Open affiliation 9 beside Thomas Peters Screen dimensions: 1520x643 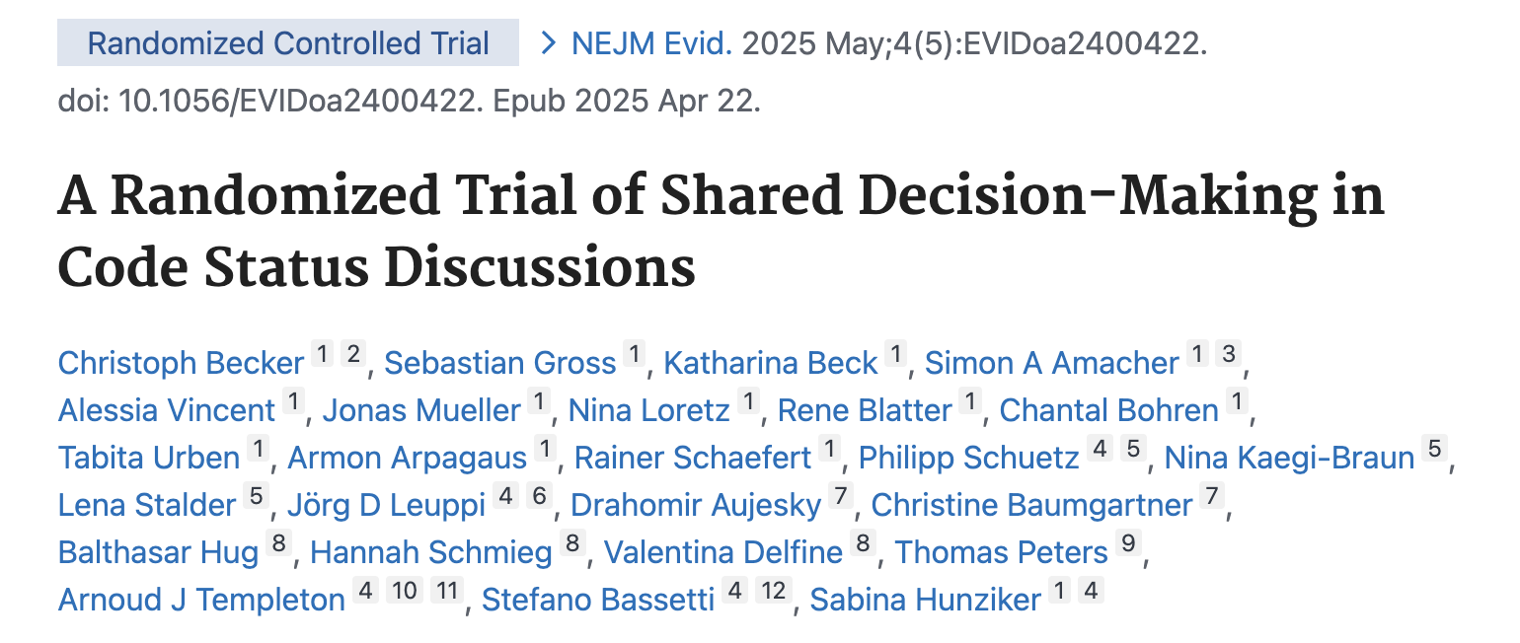(x=1127, y=543)
